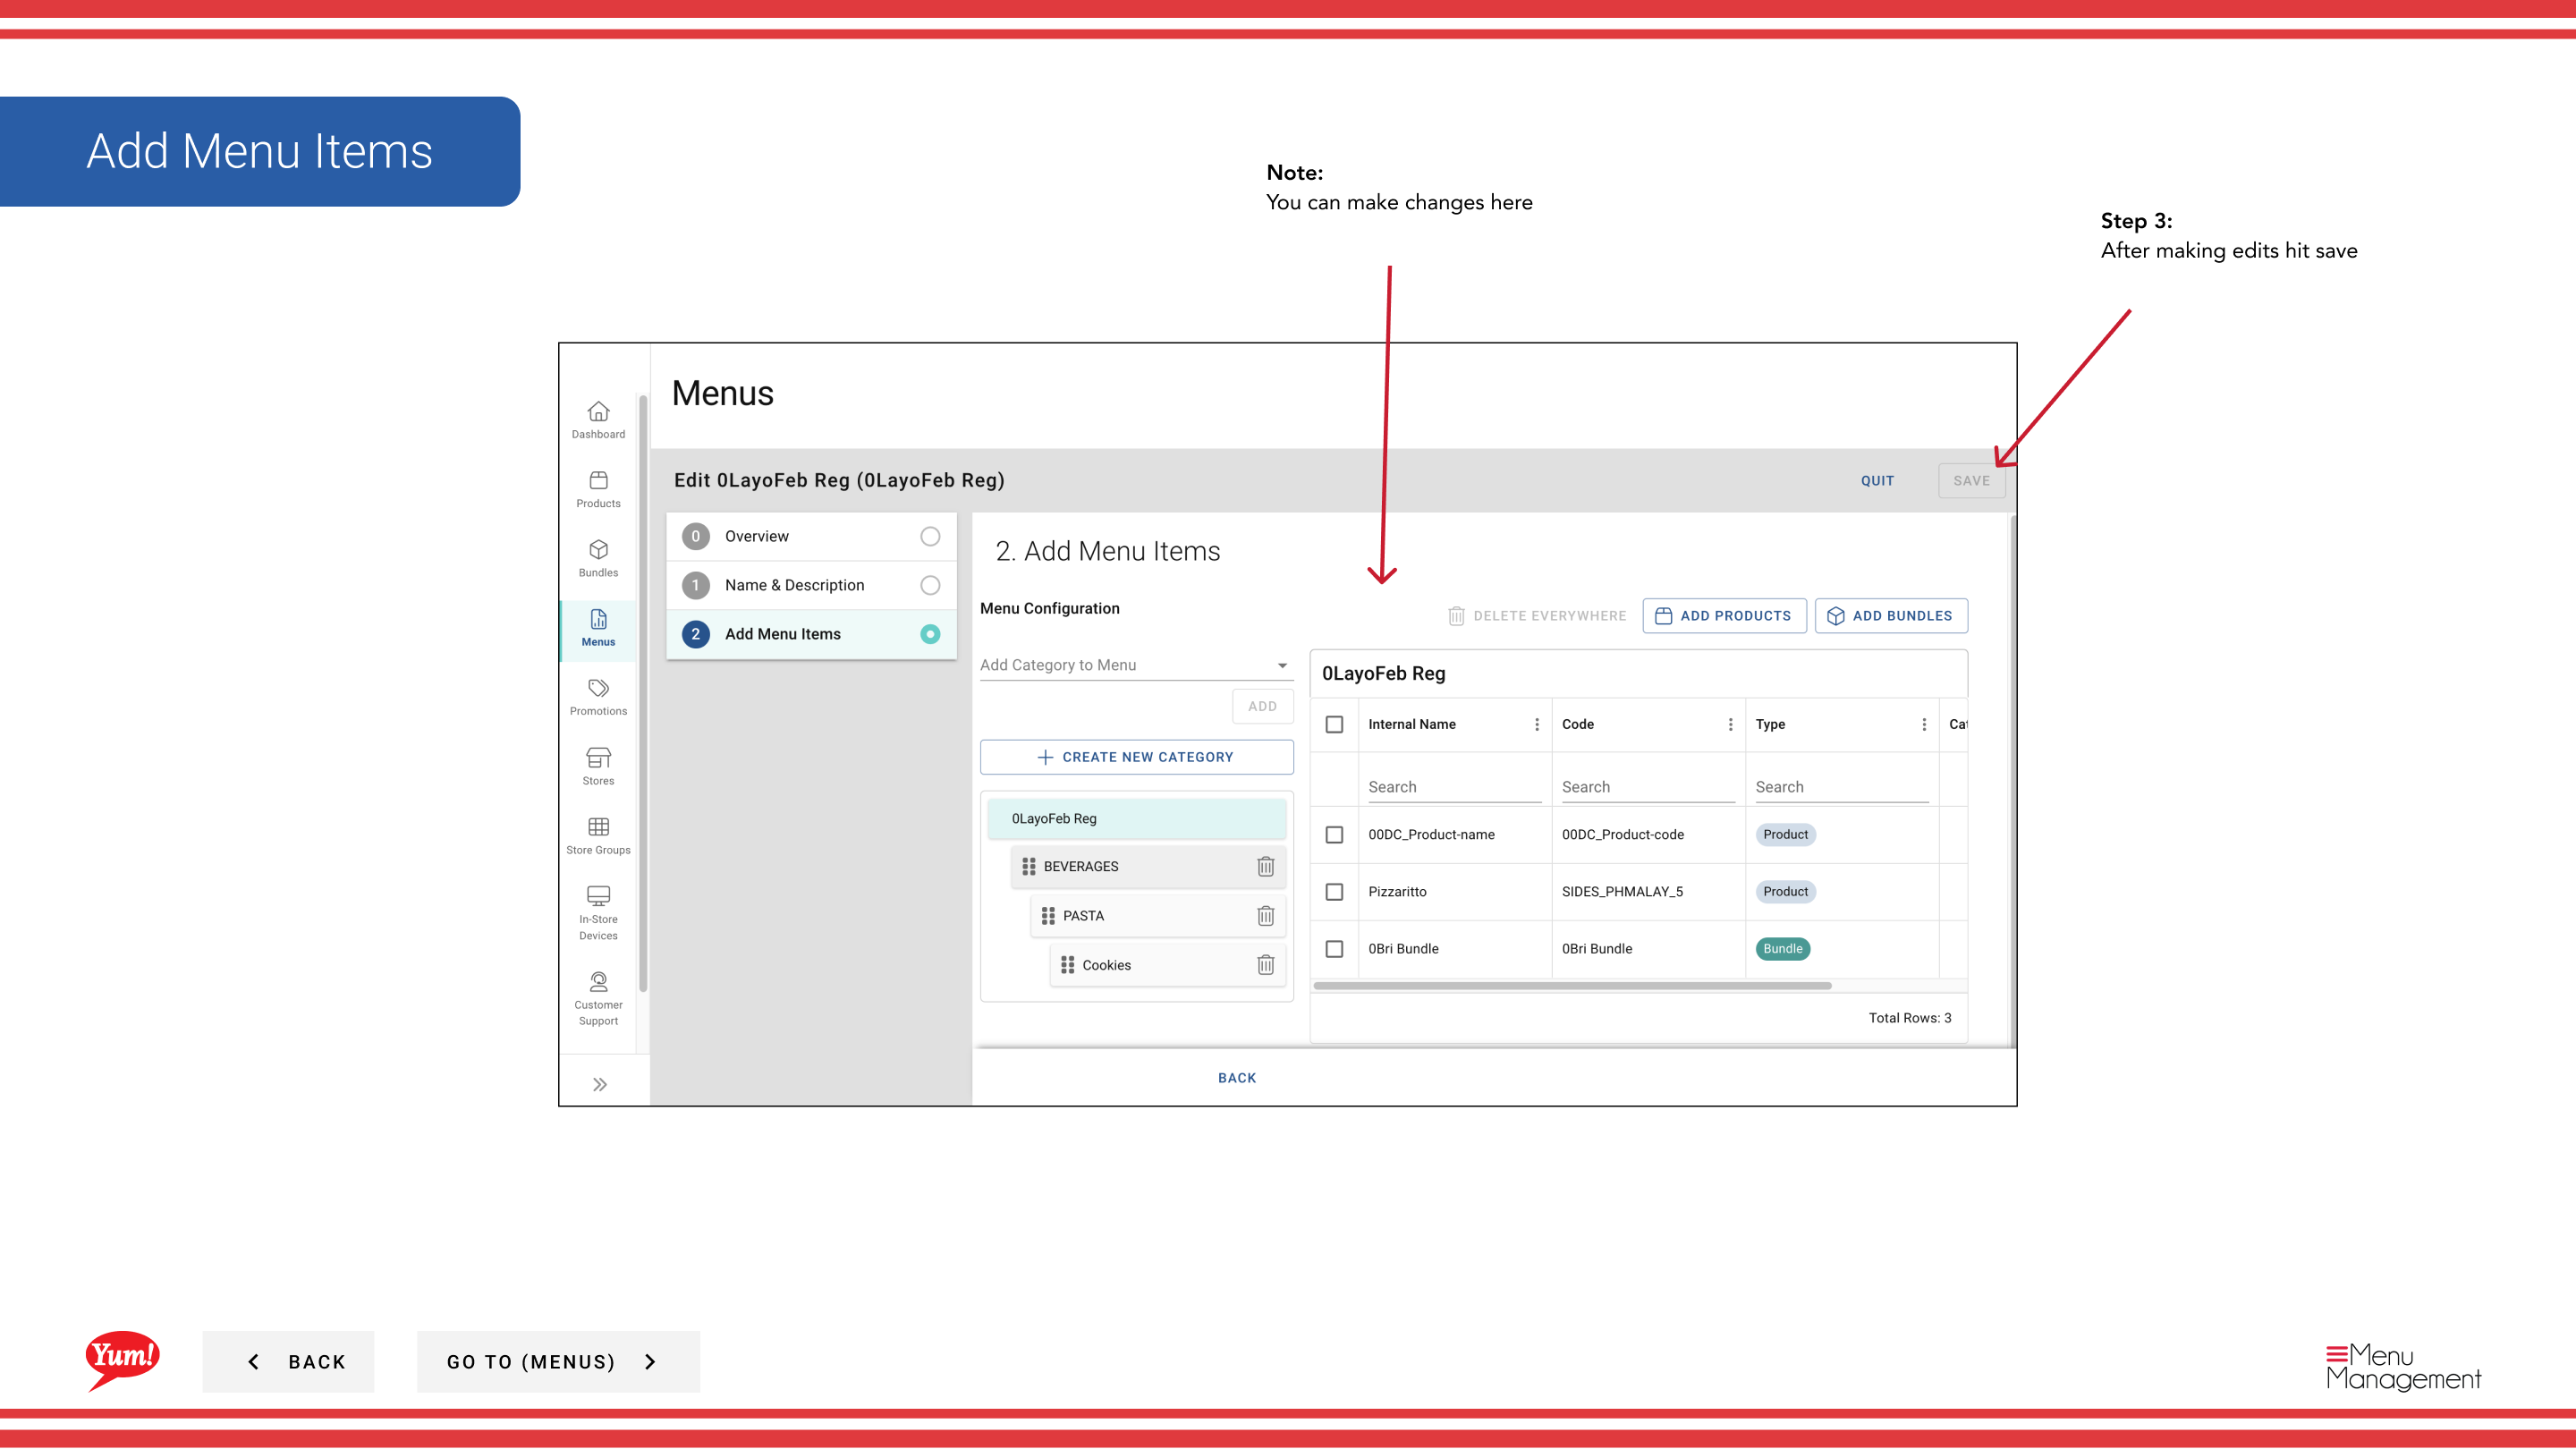Click the sidebar vertical scrollbar
This screenshot has height=1449, width=2576.
643,693
